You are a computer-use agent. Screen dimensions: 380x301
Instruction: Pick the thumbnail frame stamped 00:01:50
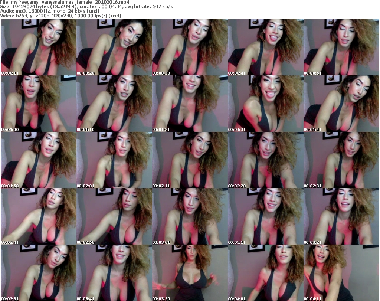(39, 160)
